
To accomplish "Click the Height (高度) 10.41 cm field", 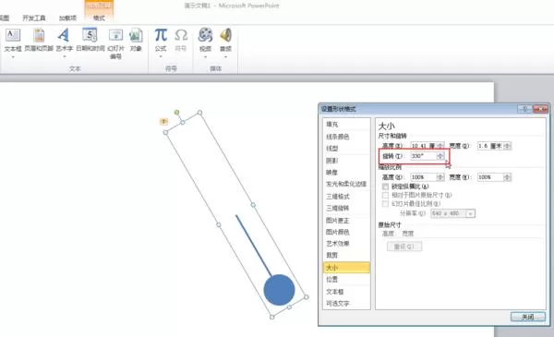I will tap(424, 146).
